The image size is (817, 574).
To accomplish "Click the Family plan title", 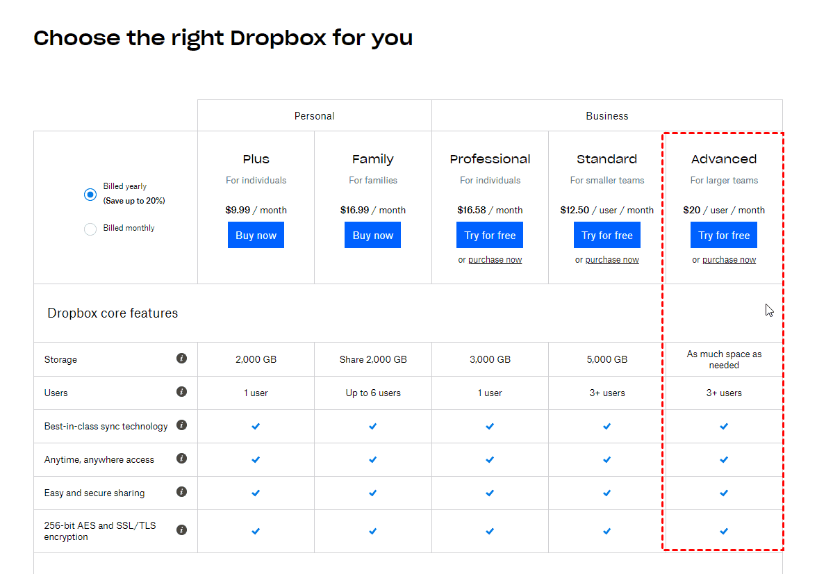I will click(x=372, y=159).
